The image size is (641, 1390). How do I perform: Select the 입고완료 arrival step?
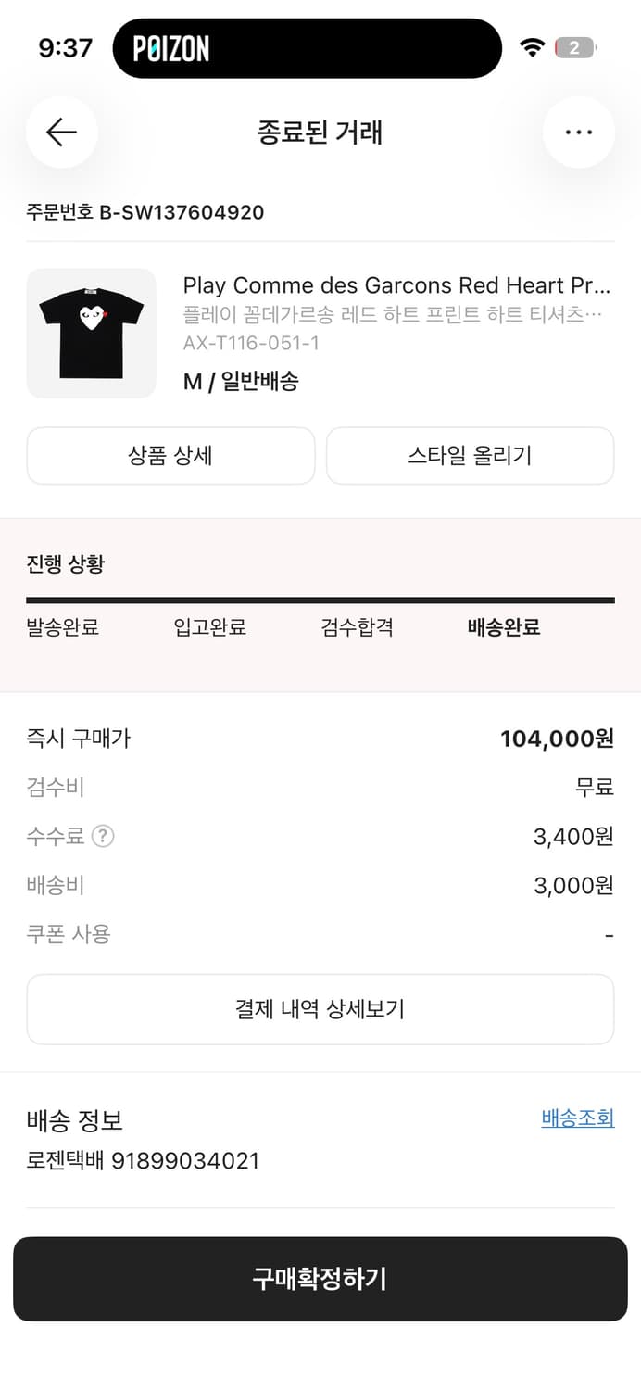pyautogui.click(x=210, y=627)
